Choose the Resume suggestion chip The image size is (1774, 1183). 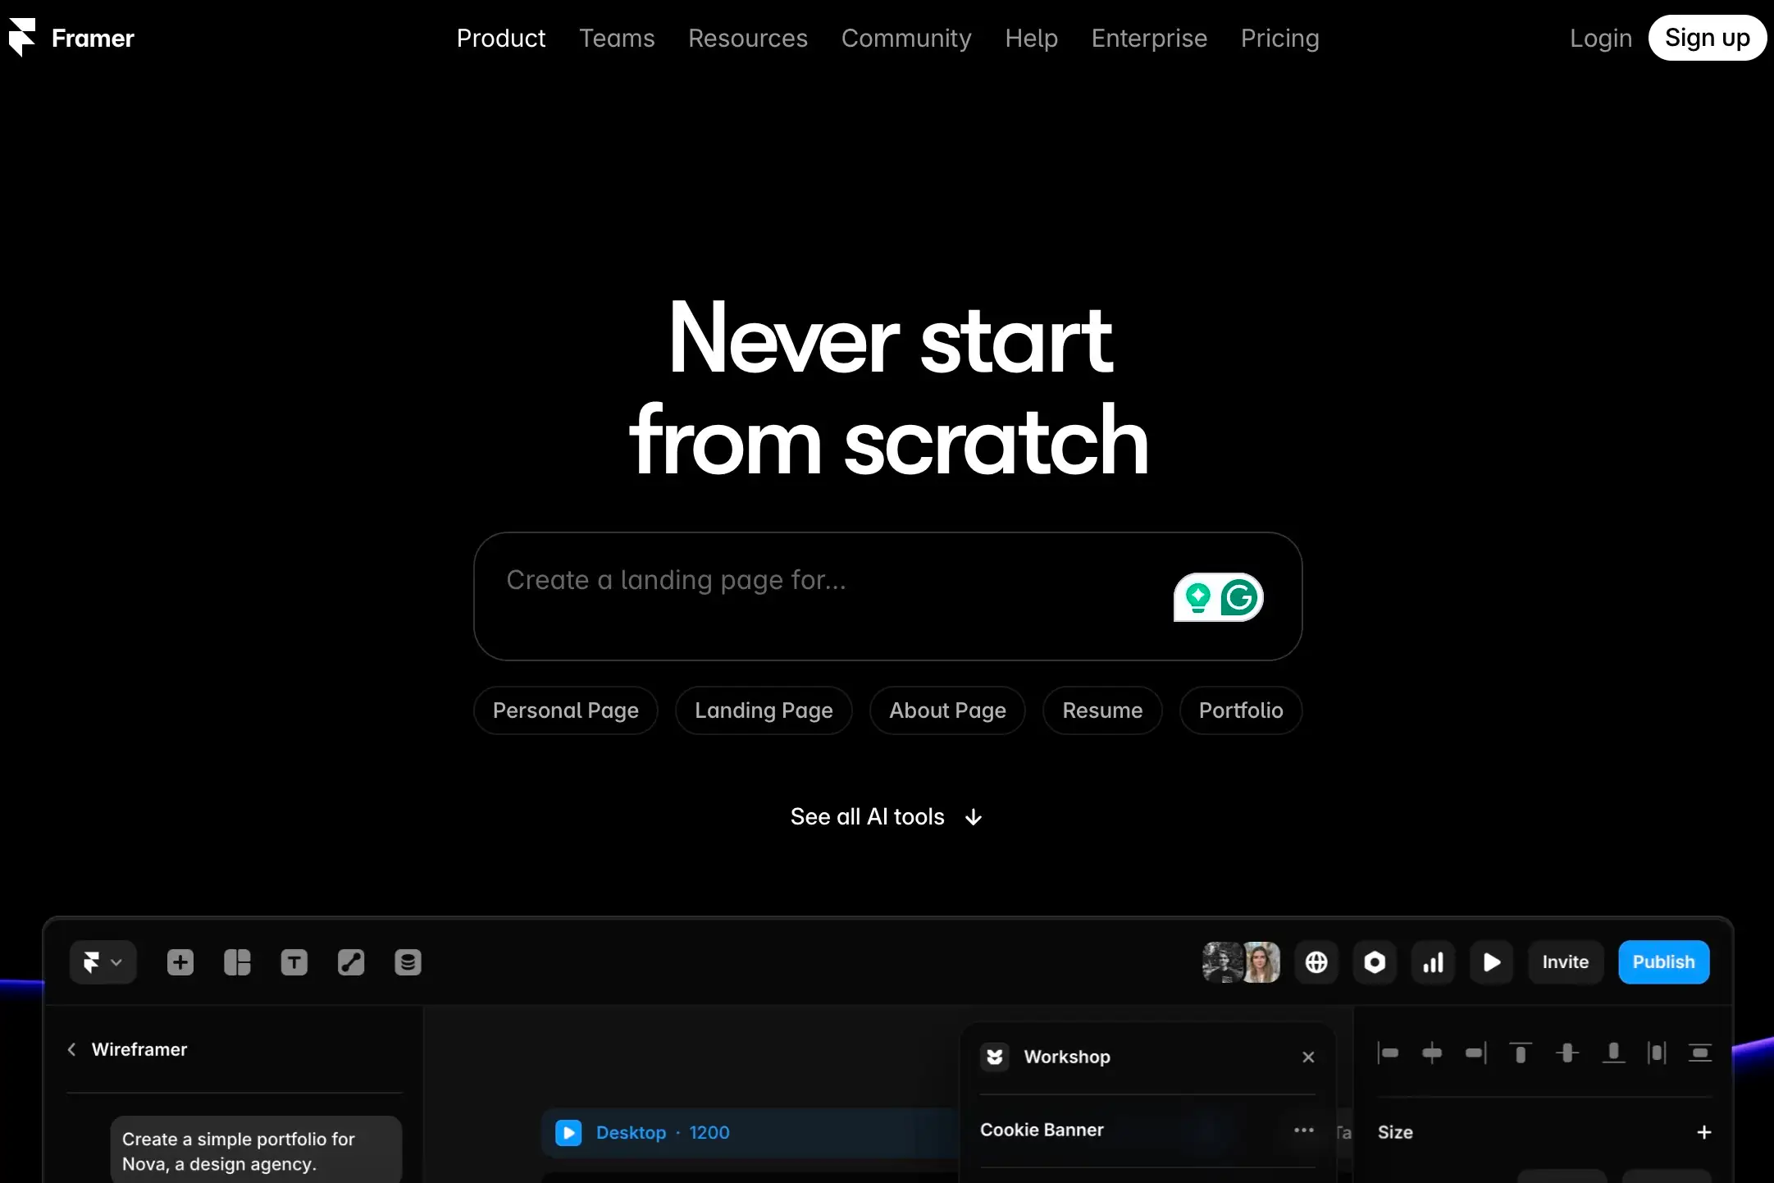[x=1102, y=710]
